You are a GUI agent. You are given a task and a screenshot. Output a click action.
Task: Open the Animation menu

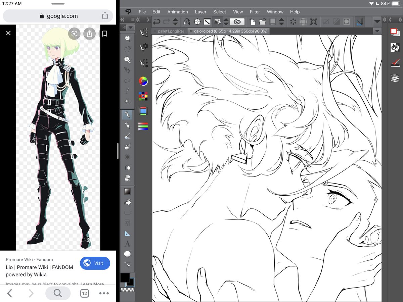[178, 12]
